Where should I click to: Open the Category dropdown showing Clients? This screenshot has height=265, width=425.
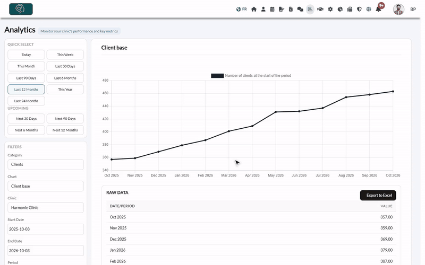[x=46, y=164]
